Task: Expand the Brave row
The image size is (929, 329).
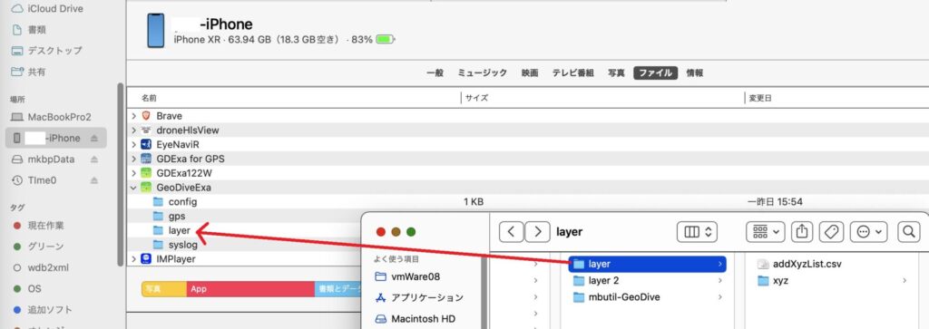Action: click(134, 116)
